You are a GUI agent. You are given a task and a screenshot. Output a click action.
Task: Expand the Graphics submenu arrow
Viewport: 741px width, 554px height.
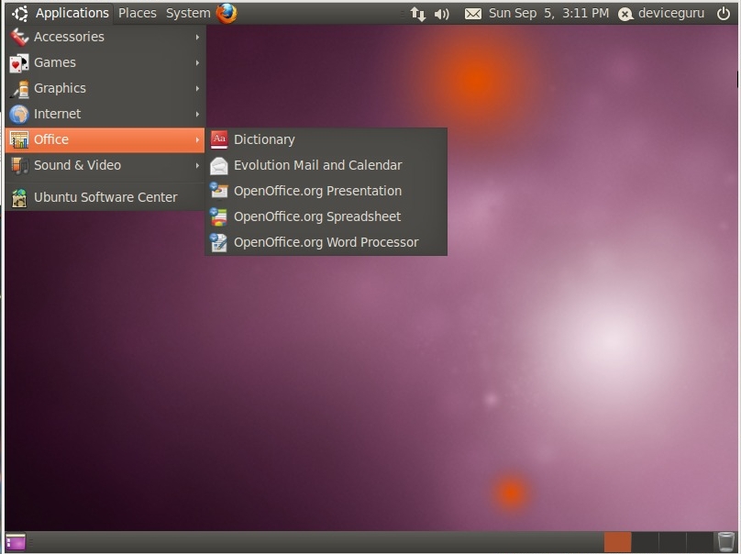click(197, 88)
